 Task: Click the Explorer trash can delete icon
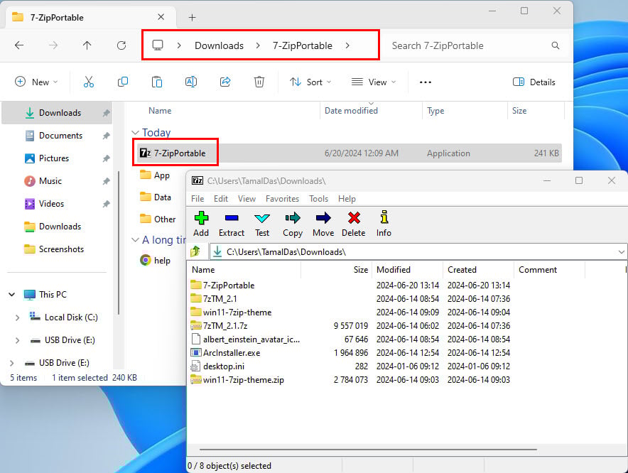259,82
